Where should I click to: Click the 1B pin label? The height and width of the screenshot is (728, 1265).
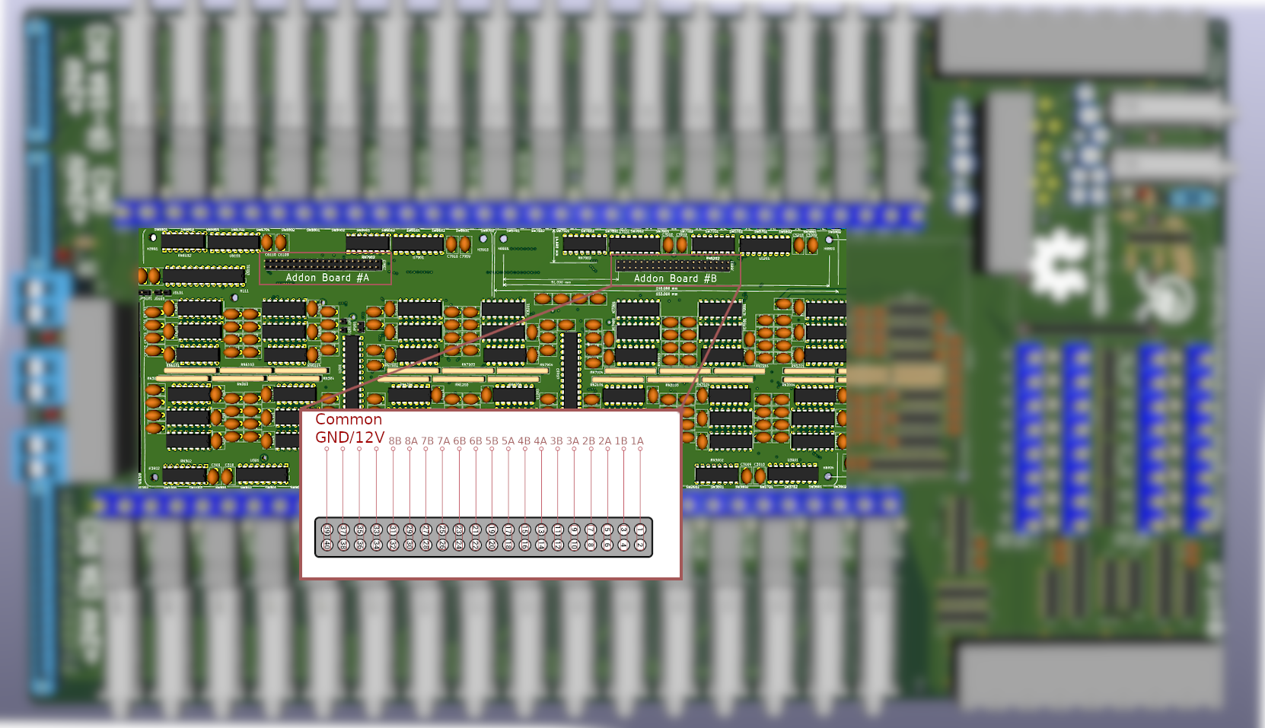point(621,441)
